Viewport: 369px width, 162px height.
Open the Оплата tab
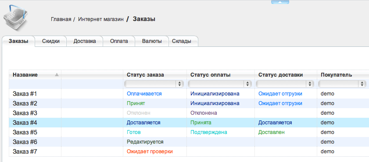coord(119,41)
